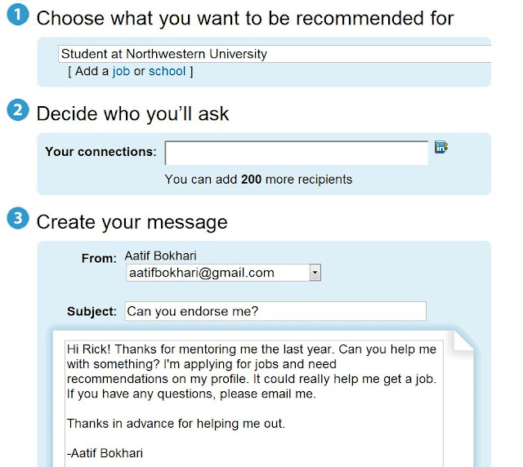Click the step 3 number badge
The height and width of the screenshot is (467, 523).
[x=18, y=218]
